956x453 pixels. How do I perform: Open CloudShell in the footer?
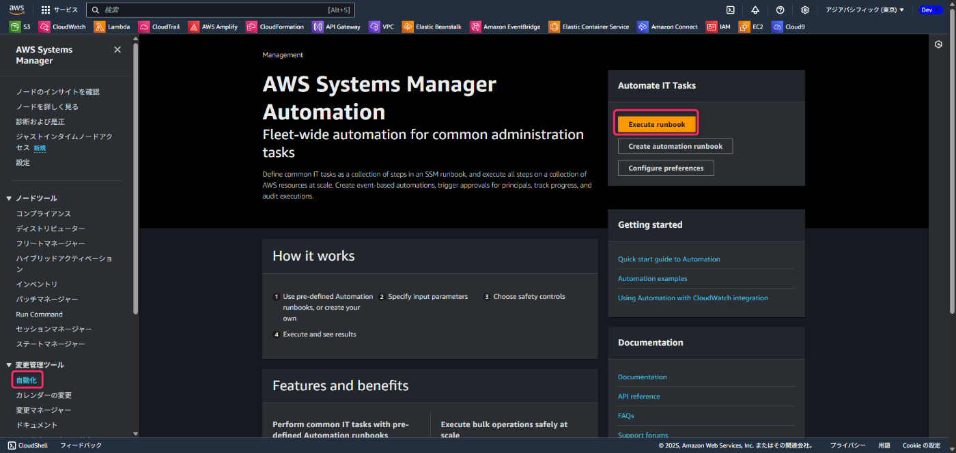pos(28,445)
